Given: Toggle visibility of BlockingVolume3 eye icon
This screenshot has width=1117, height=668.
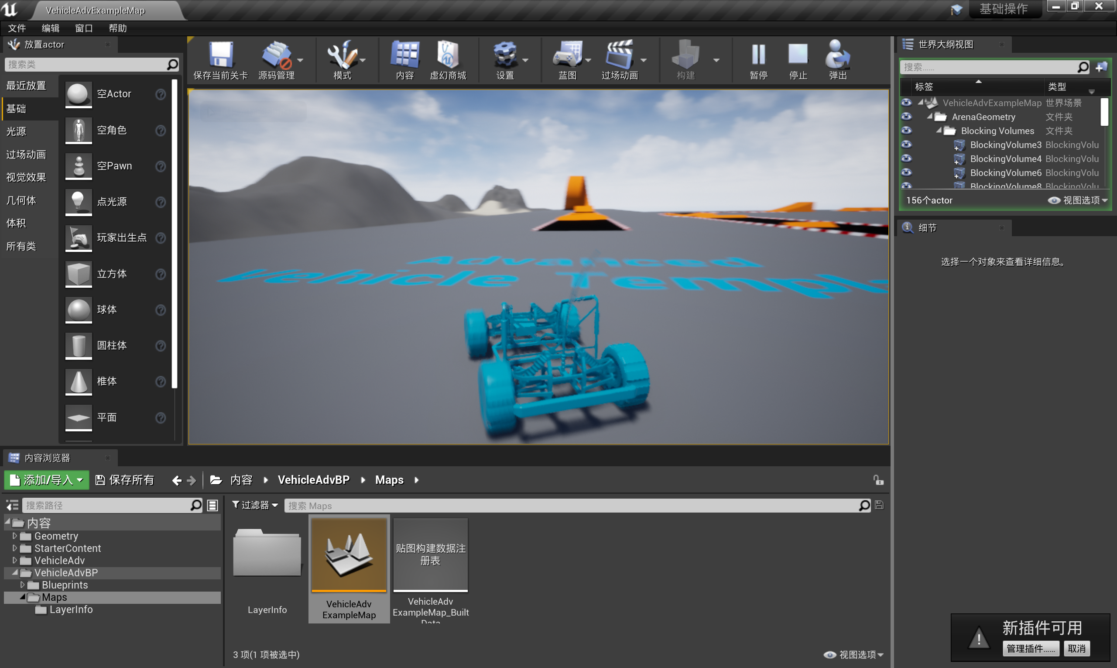Looking at the screenshot, I should tap(906, 145).
